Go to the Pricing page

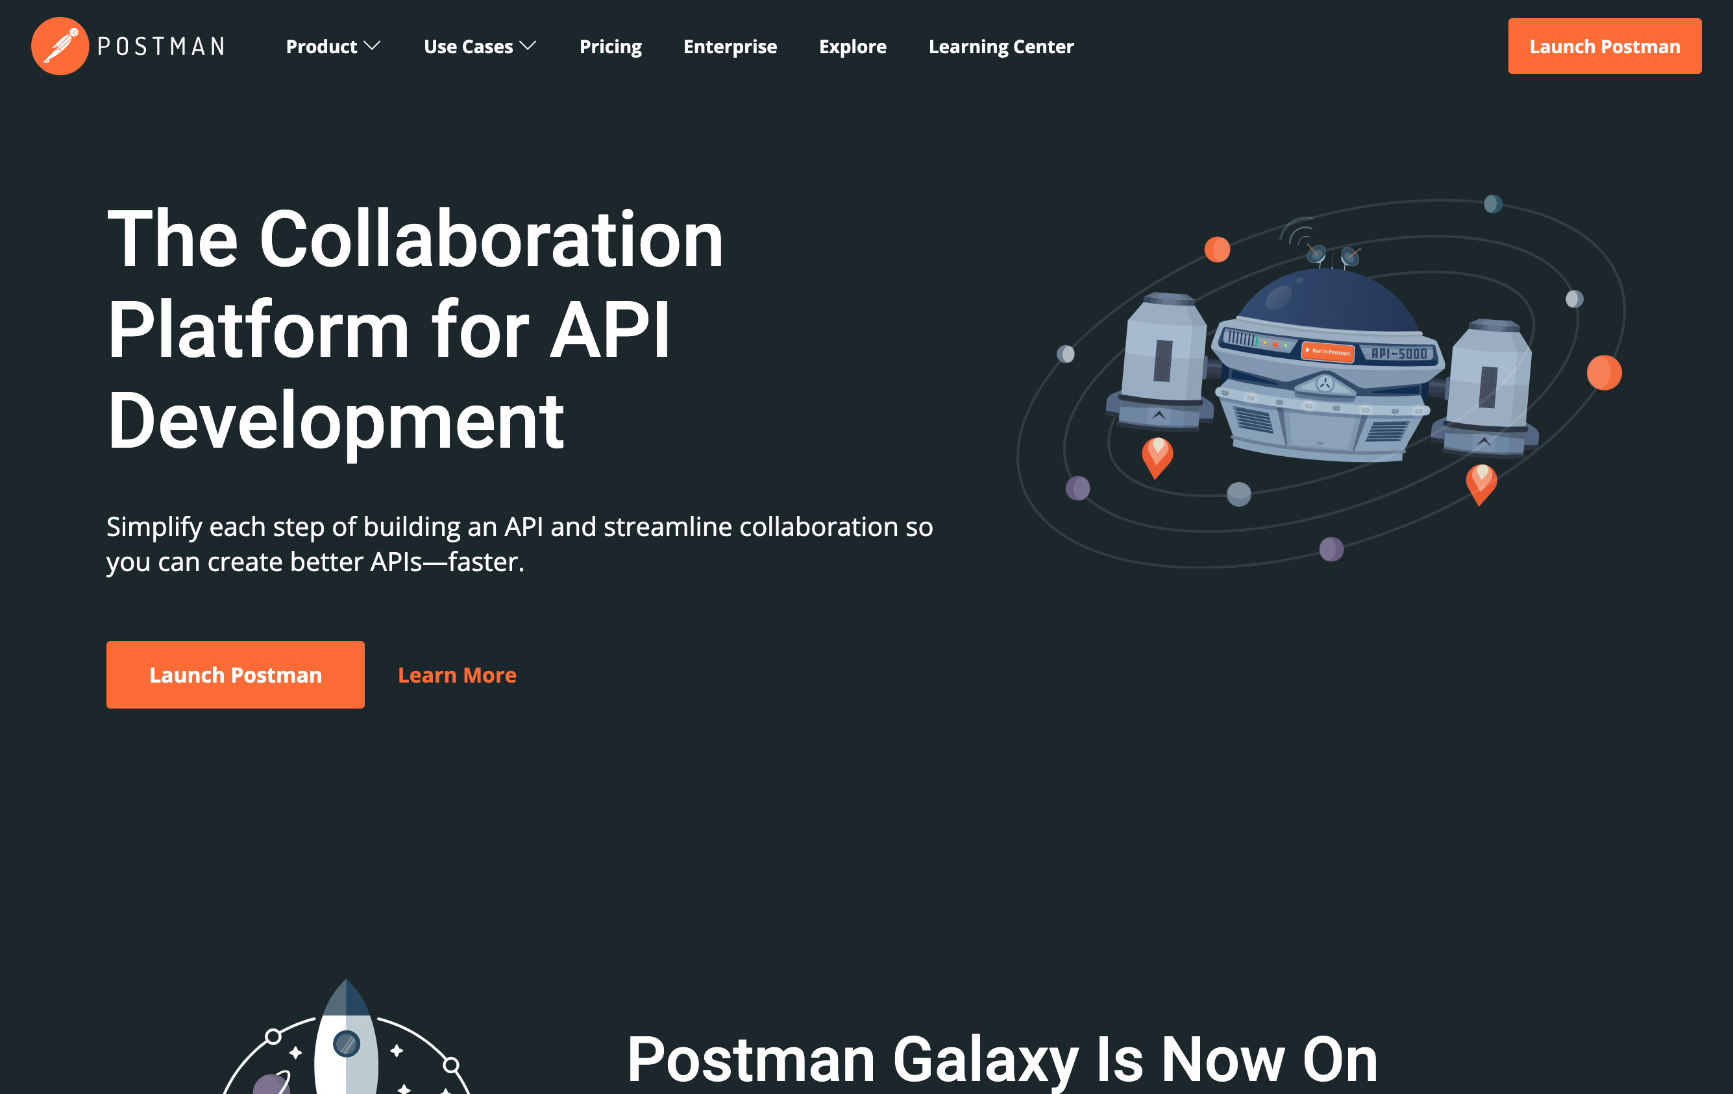click(610, 47)
